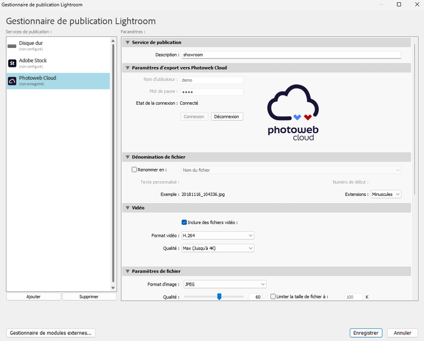Click the Photoweb Cloud service icon
This screenshot has width=424, height=341.
coord(12,81)
